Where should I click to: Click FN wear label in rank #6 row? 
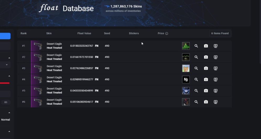tap(96, 102)
